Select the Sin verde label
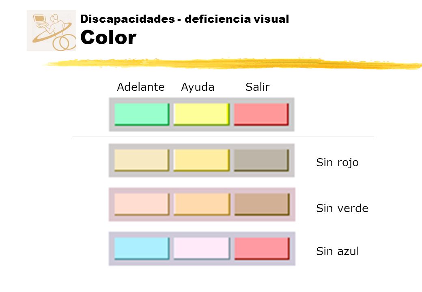 point(342,208)
